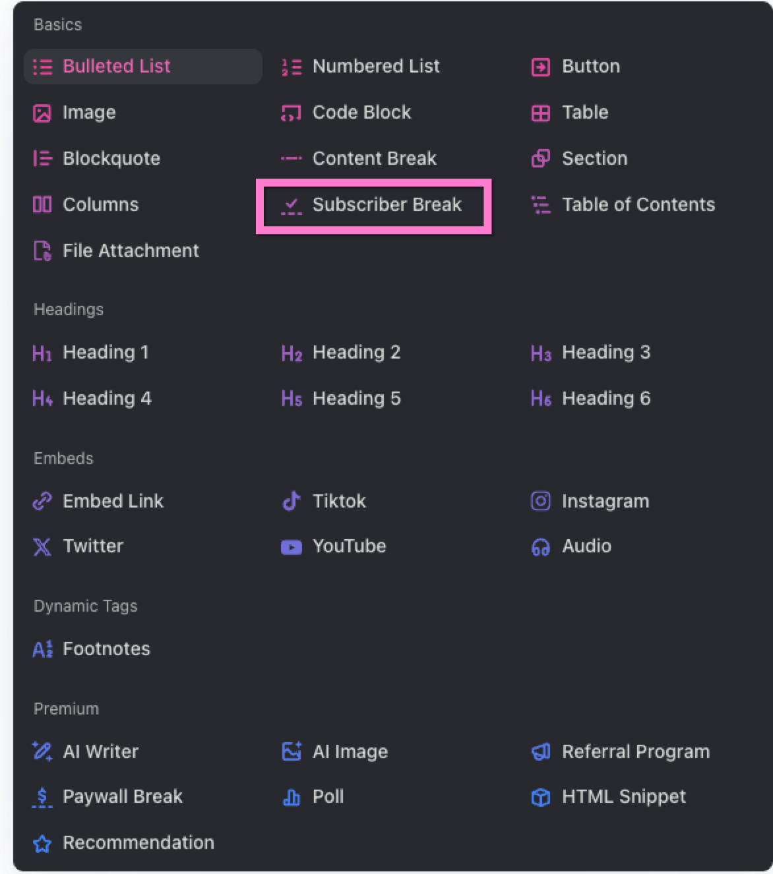Click the Bulleted List icon
Viewport: 773px width, 874px height.
point(42,67)
